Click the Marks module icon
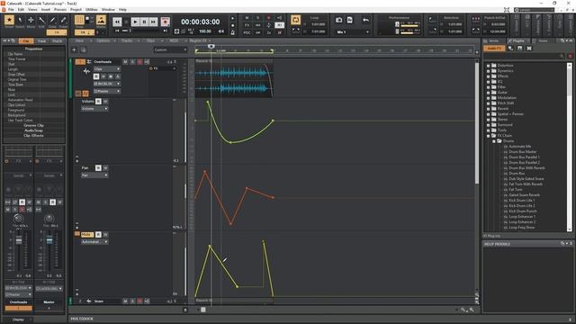576x324 pixels. [x=101, y=20]
